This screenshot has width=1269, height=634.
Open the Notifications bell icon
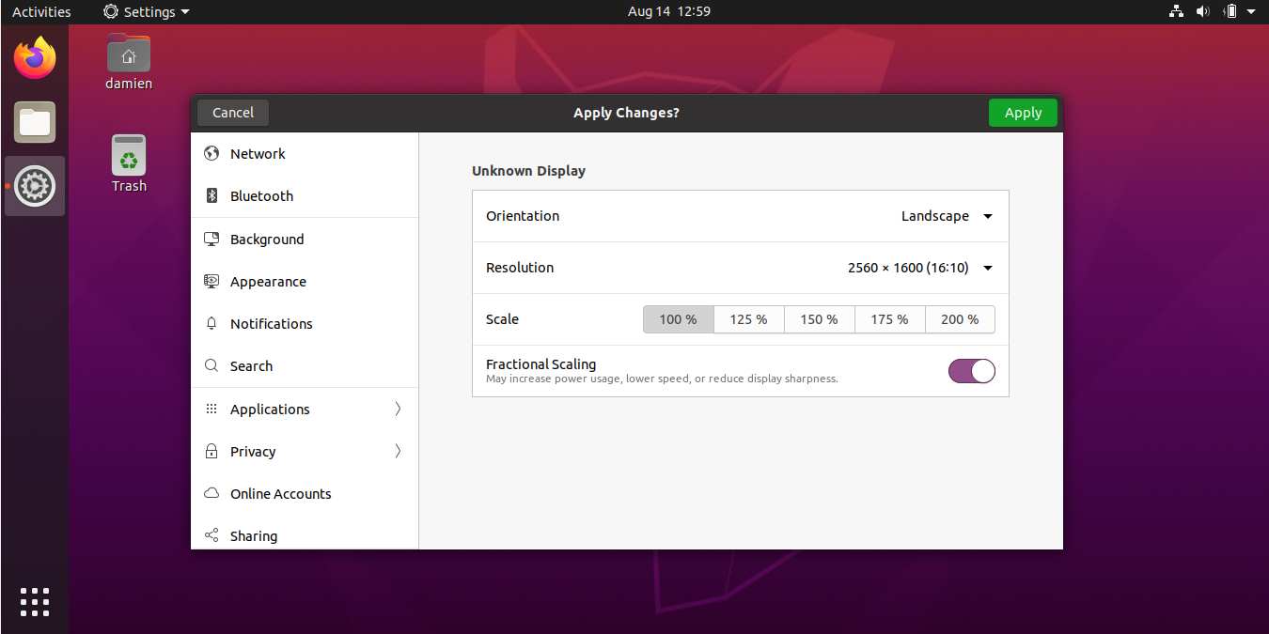pyautogui.click(x=211, y=323)
